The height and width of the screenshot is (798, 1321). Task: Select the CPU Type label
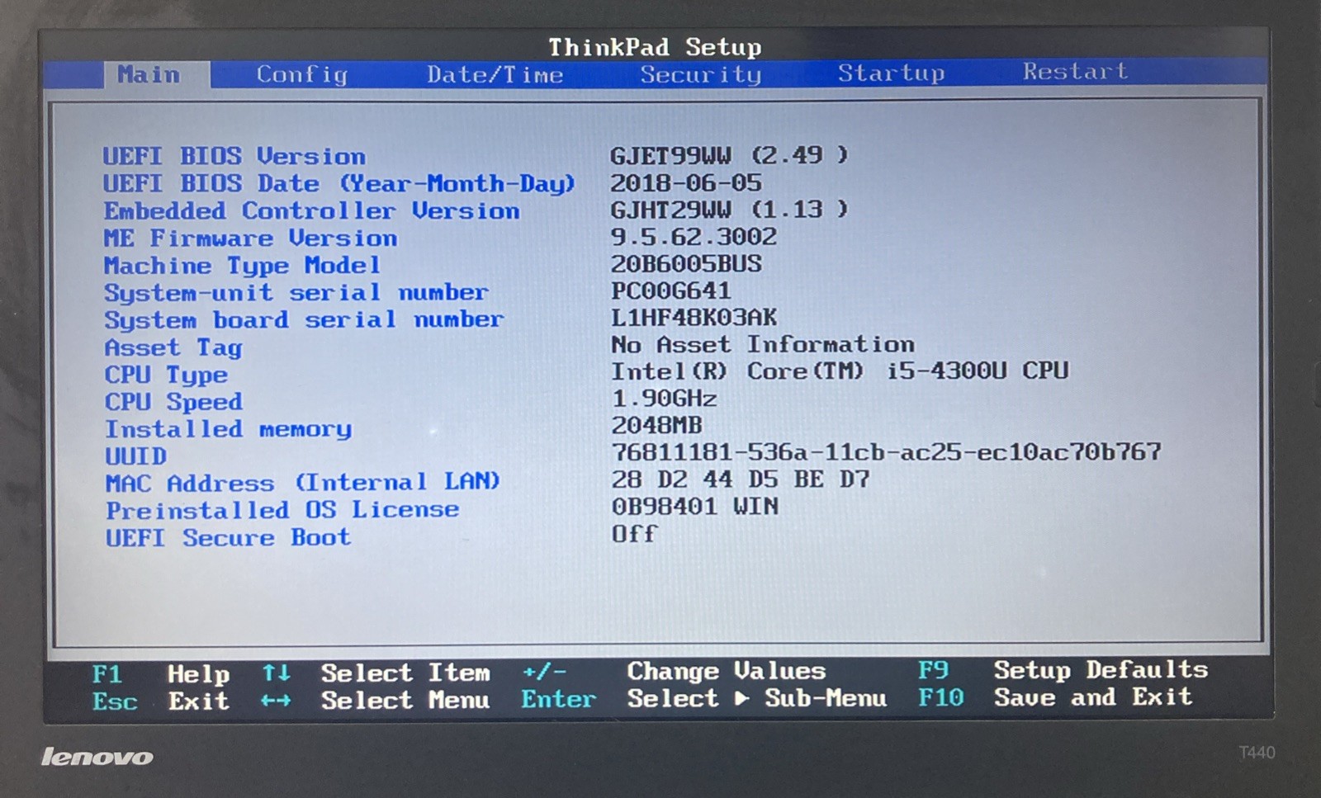pyautogui.click(x=166, y=375)
